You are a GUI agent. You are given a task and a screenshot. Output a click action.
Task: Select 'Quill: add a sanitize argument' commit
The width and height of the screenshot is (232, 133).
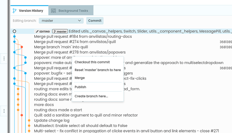86,115
